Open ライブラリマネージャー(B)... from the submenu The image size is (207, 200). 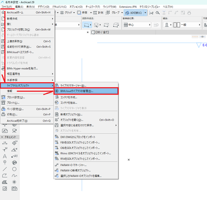(86, 86)
